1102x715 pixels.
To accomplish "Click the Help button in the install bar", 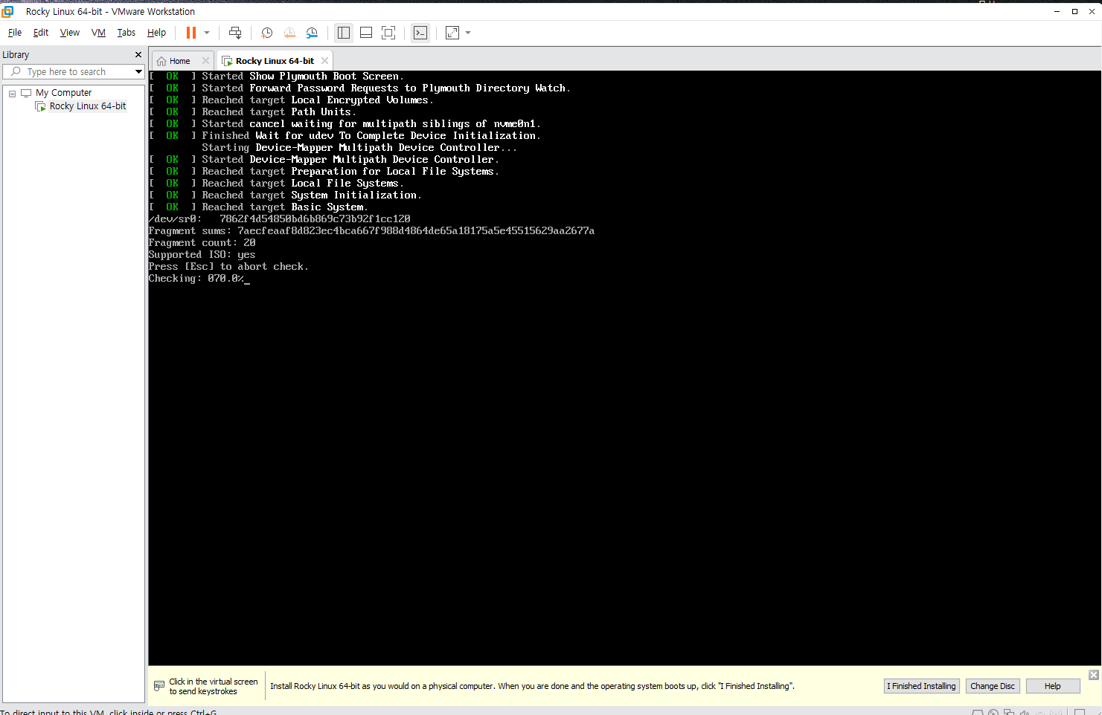I will [x=1053, y=686].
